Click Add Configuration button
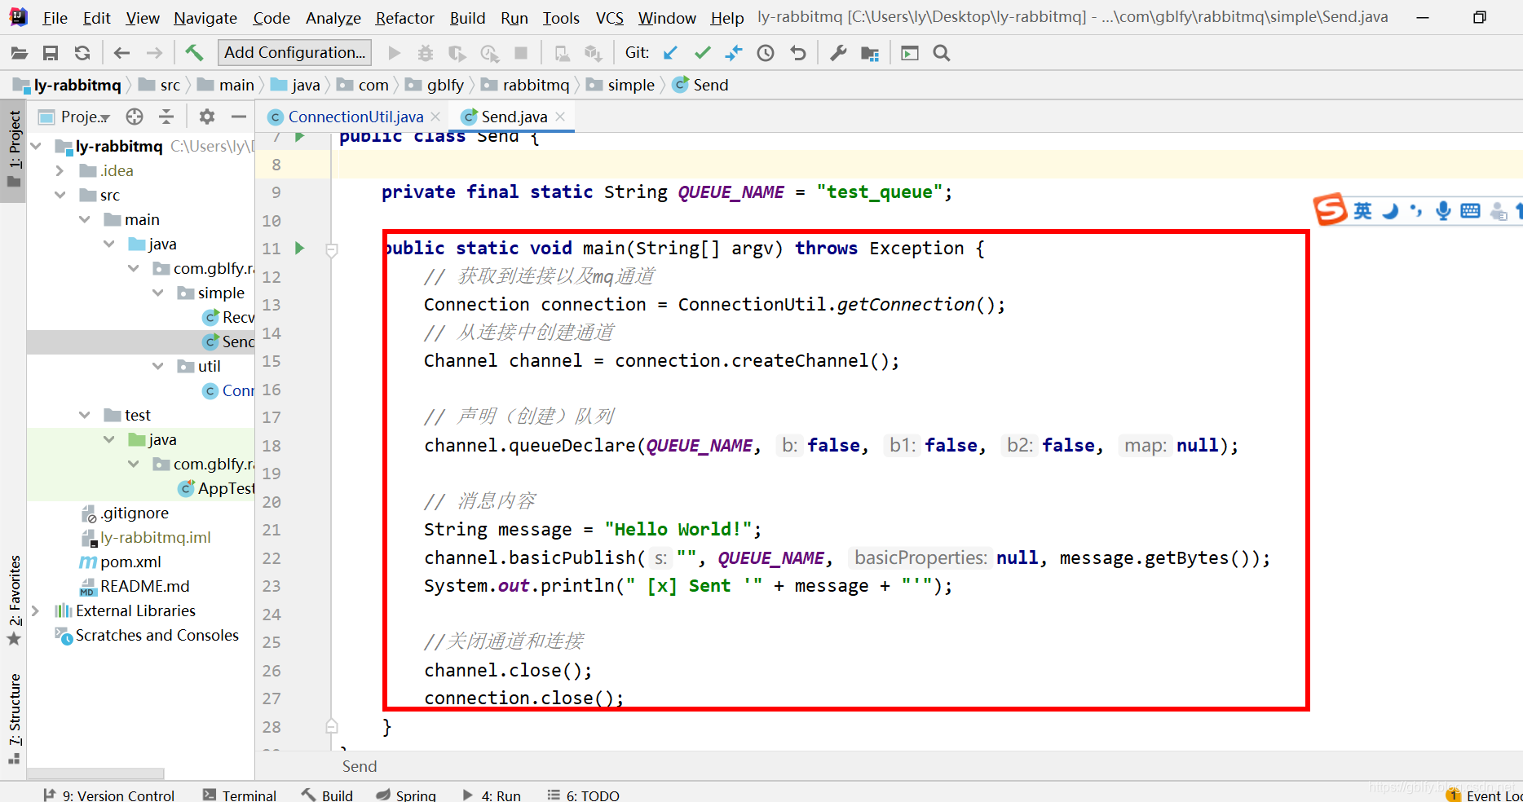 pyautogui.click(x=294, y=53)
